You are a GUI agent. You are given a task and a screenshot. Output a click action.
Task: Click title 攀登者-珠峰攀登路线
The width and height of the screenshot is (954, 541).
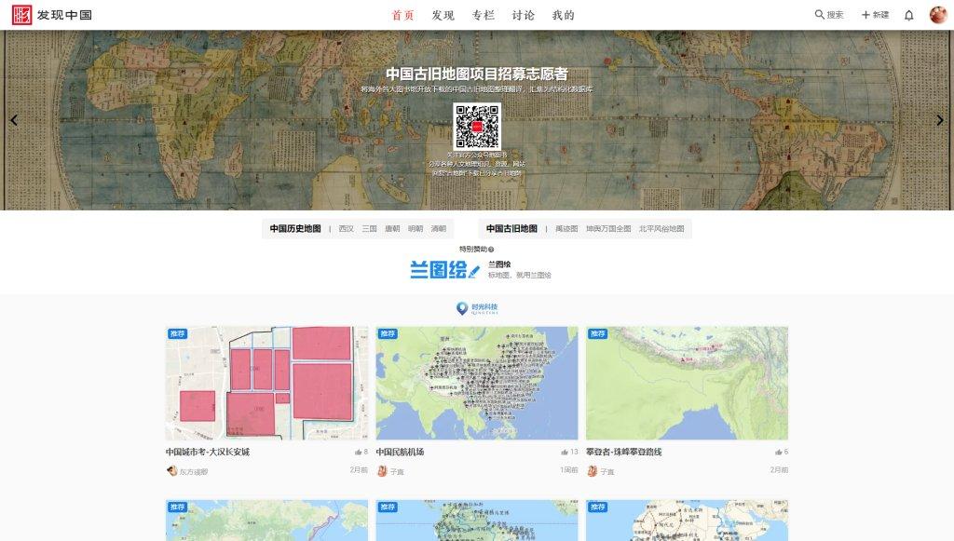click(x=623, y=452)
